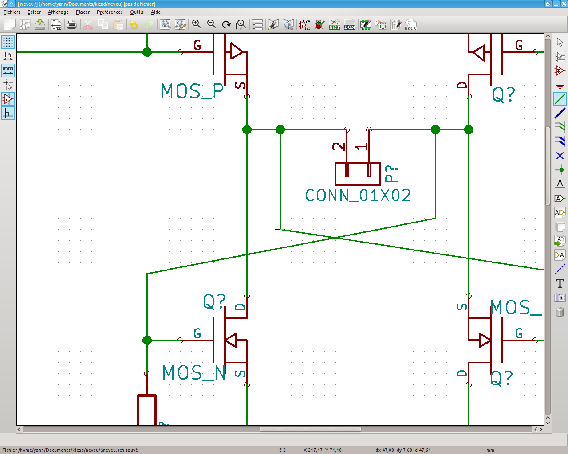Expand the Placer menu
Viewport: 568px width, 454px height.
coord(83,12)
